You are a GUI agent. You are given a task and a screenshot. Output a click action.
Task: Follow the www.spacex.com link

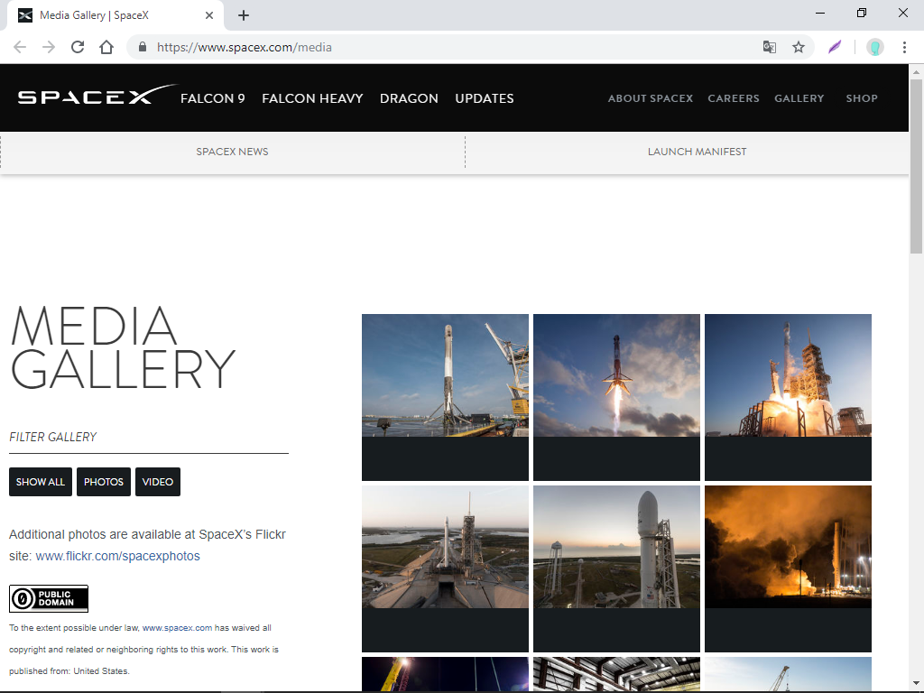point(177,628)
